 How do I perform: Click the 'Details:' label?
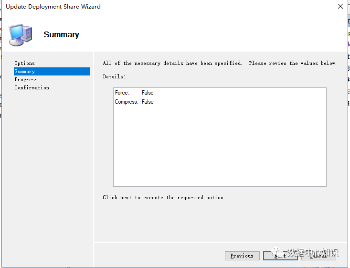(x=114, y=76)
